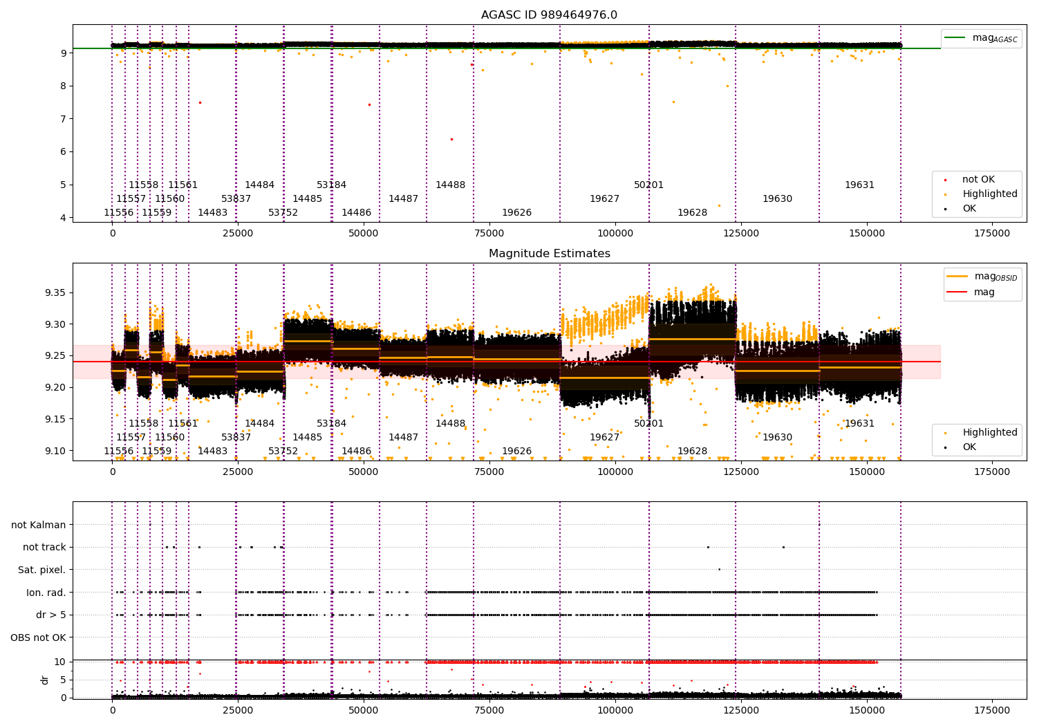Click the 'Magnitude Estimates' panel title
The height and width of the screenshot is (726, 1037).
point(549,254)
